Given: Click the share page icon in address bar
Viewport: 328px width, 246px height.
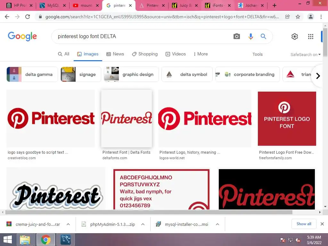Looking at the screenshot, I should [288, 17].
